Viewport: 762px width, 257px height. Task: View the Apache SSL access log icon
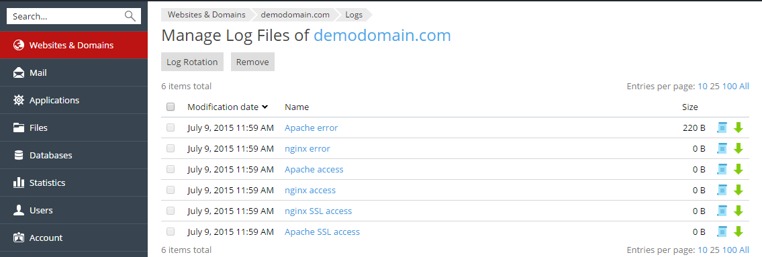pyautogui.click(x=722, y=232)
